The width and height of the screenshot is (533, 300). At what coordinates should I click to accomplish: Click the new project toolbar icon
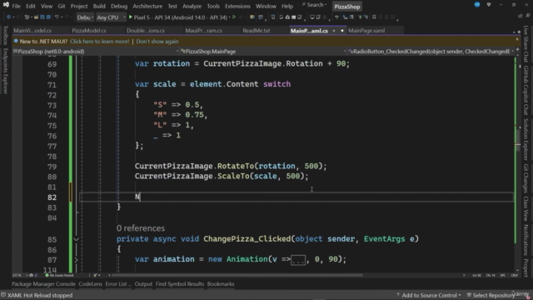tap(27, 17)
